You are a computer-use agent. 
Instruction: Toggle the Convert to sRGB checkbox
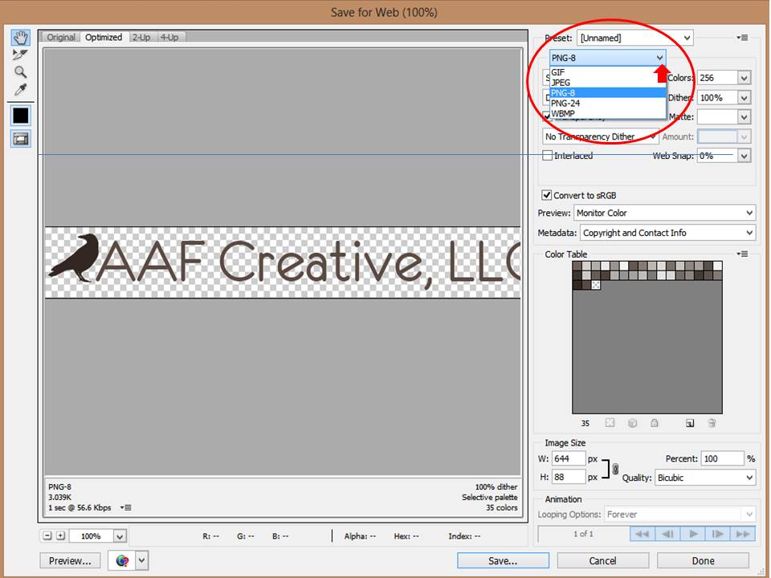click(546, 195)
